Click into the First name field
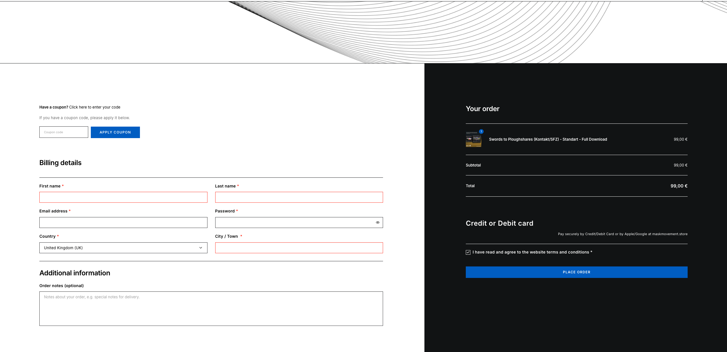 click(x=123, y=197)
